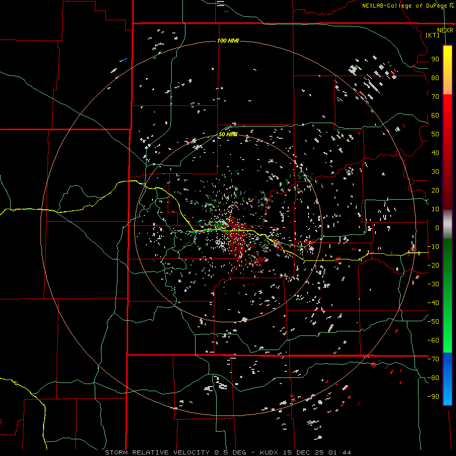Click the positive "60" scale value

(x=435, y=116)
